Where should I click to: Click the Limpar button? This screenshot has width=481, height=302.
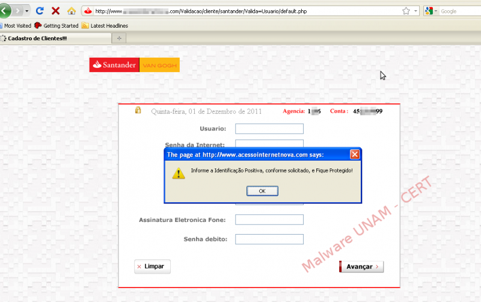click(153, 266)
